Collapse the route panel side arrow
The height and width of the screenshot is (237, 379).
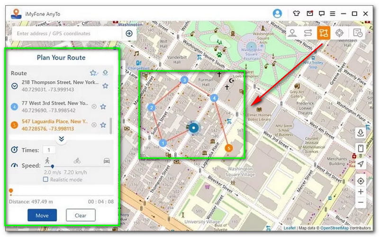pyautogui.click(x=122, y=68)
